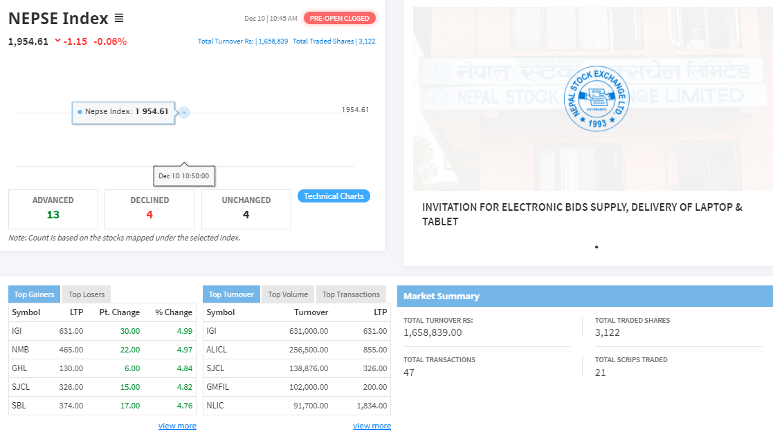Viewport: 773px width, 434px height.
Task: Open the NEPSE Index hamburger menu icon
Action: (119, 18)
